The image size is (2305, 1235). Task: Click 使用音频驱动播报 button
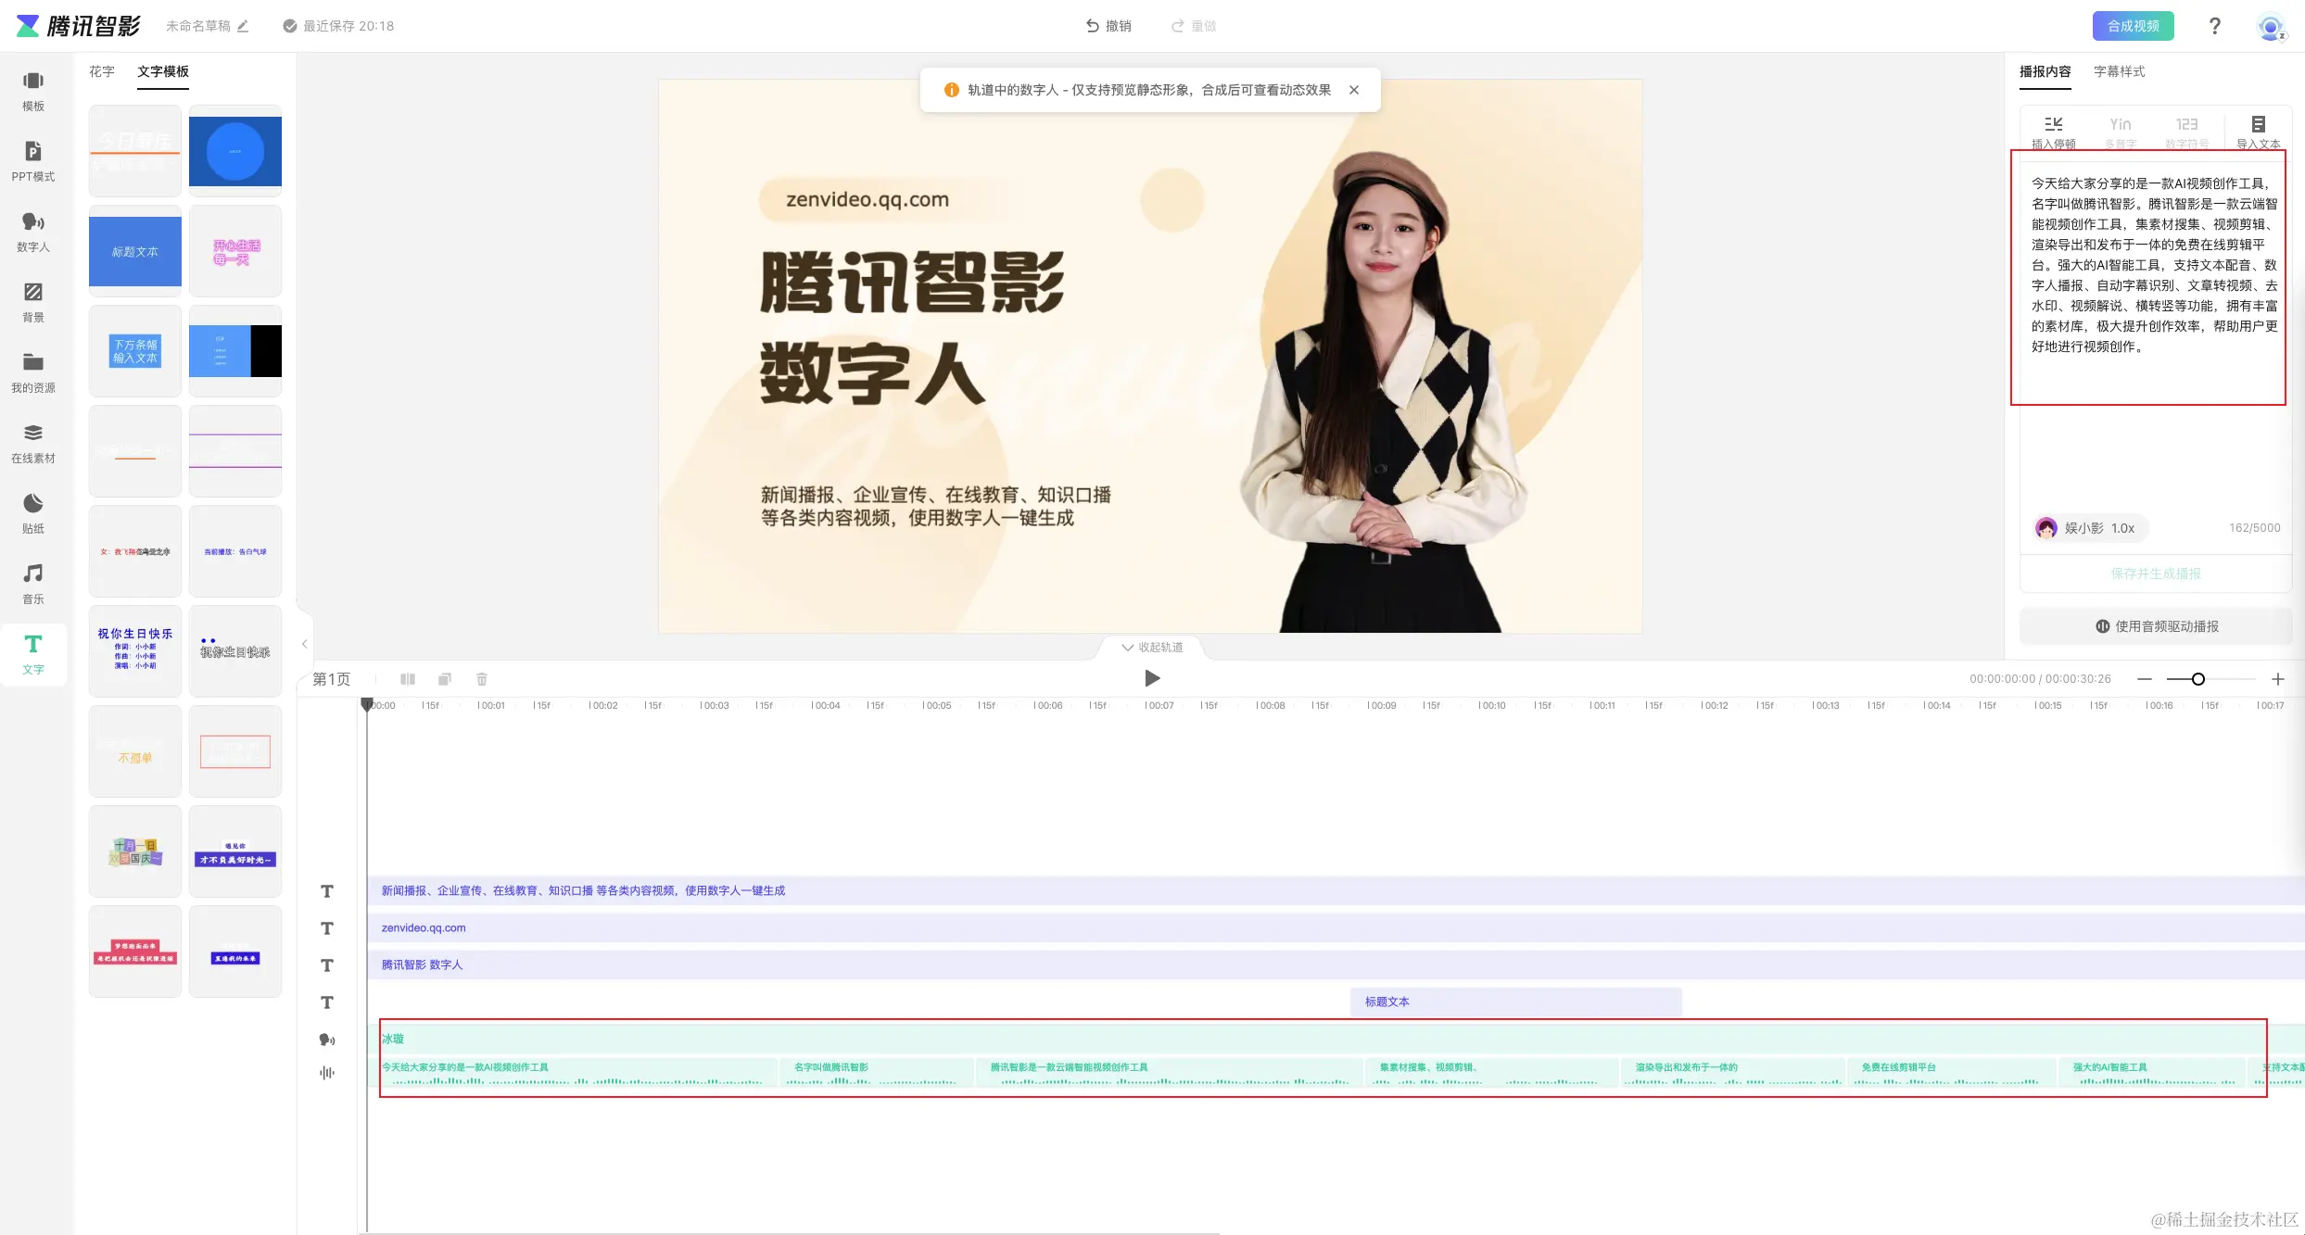click(2156, 626)
